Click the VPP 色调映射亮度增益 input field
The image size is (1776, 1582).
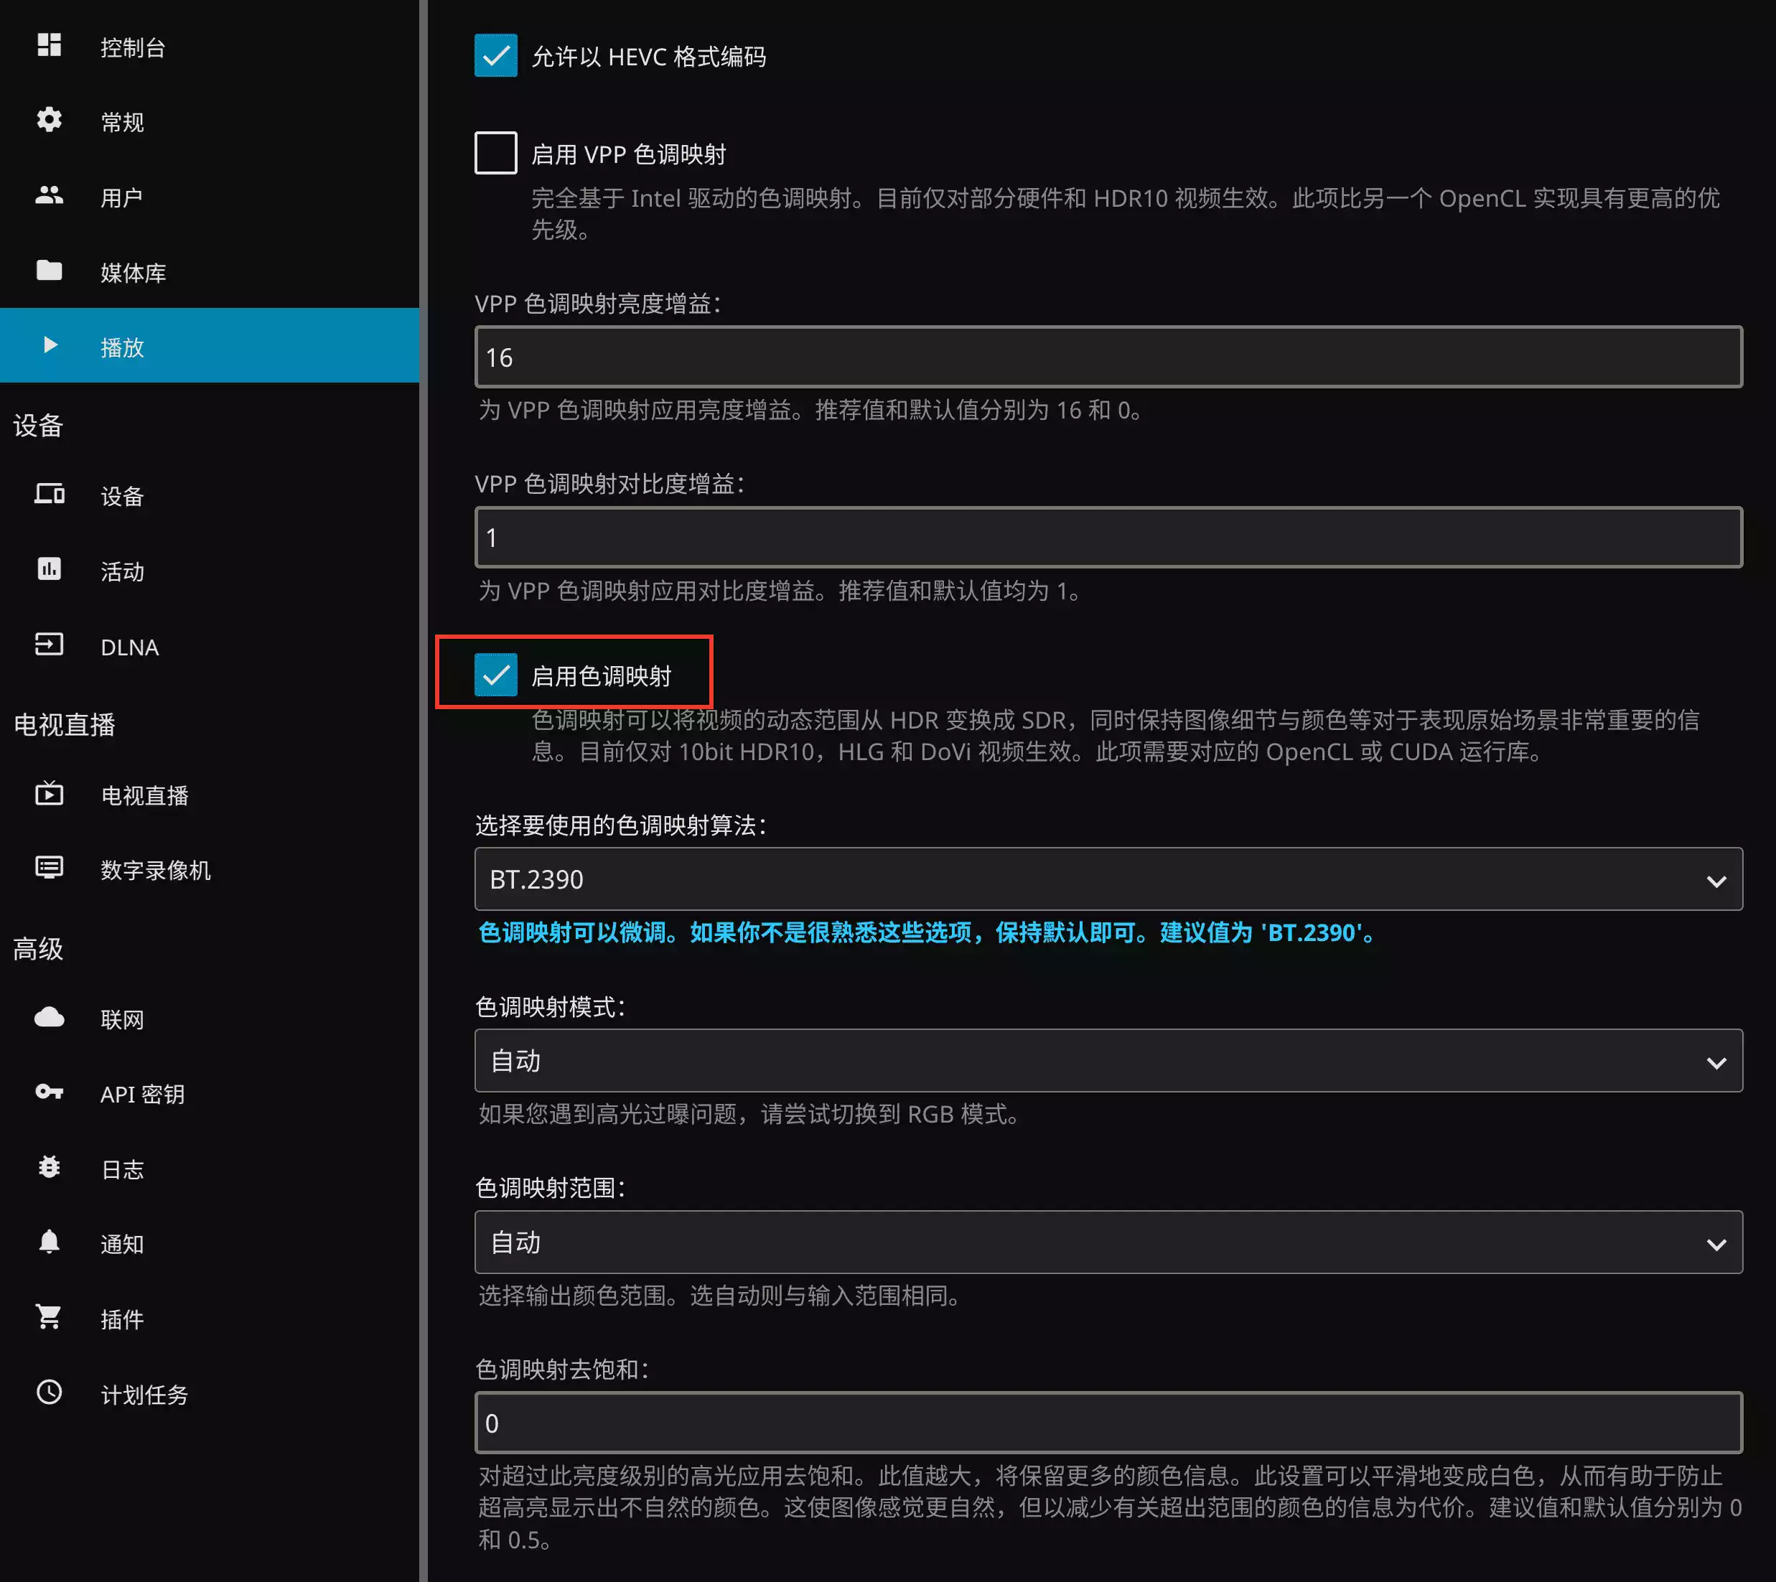pyautogui.click(x=1108, y=357)
